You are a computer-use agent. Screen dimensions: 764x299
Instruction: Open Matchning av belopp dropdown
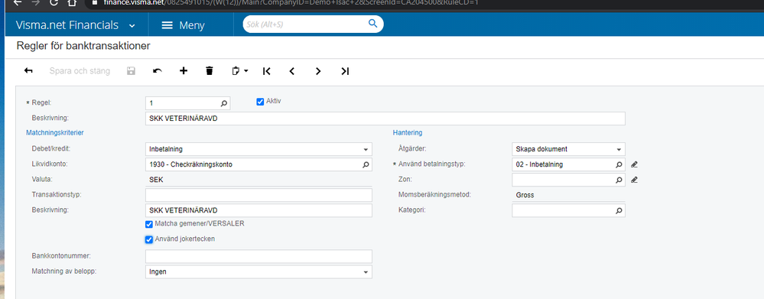(x=258, y=271)
